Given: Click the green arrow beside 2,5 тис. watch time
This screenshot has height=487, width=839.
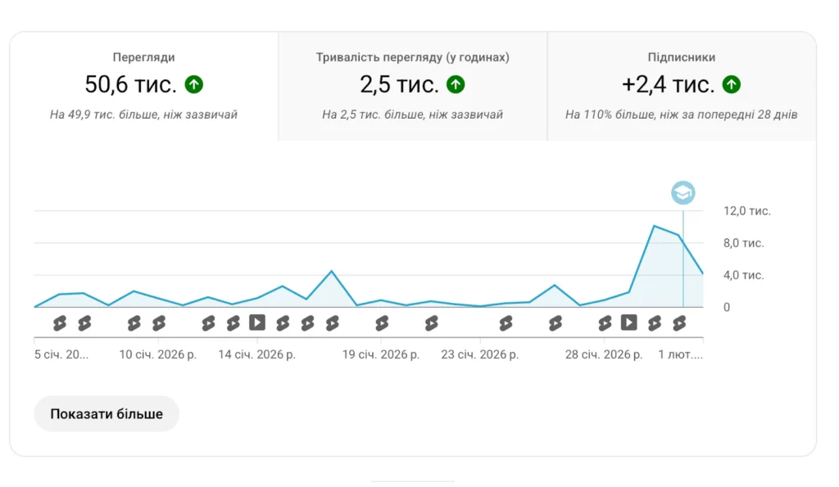Looking at the screenshot, I should 456,84.
